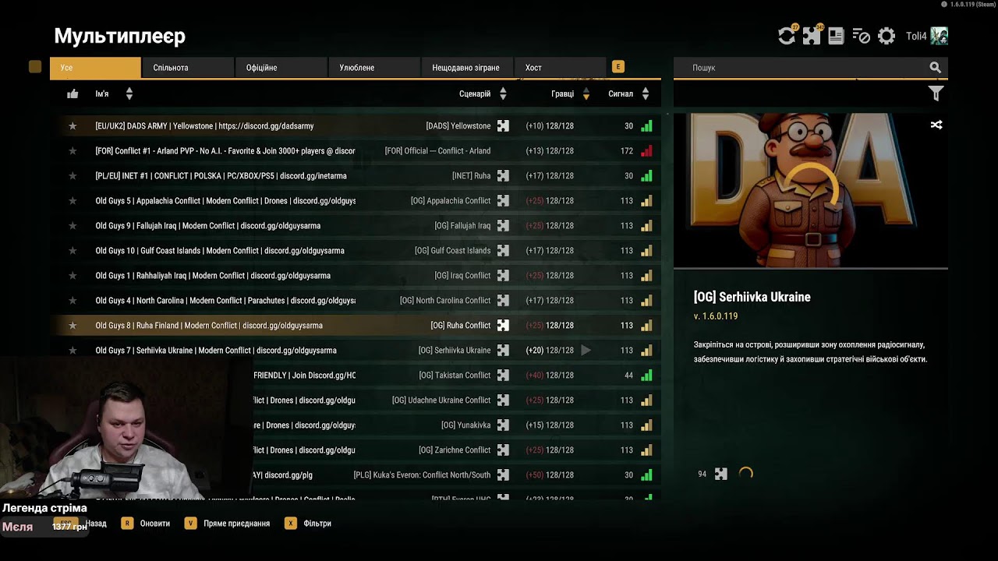Click the mods puzzle icon in DADS ARMY row

[503, 126]
